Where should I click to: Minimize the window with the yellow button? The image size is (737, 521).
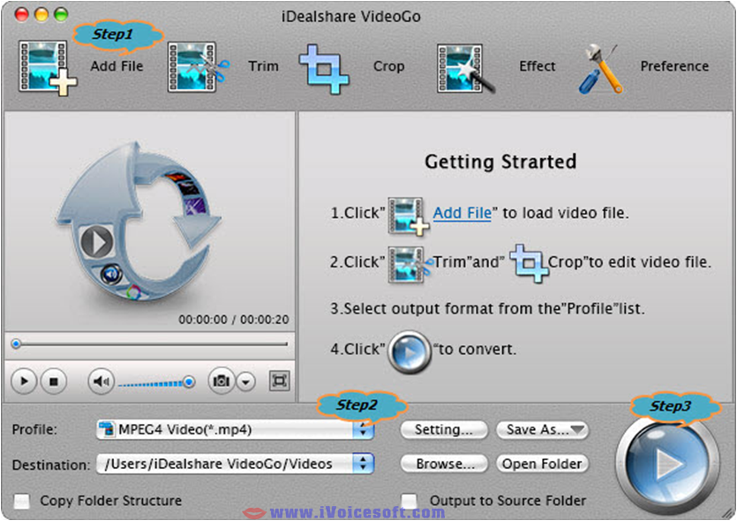(x=41, y=15)
